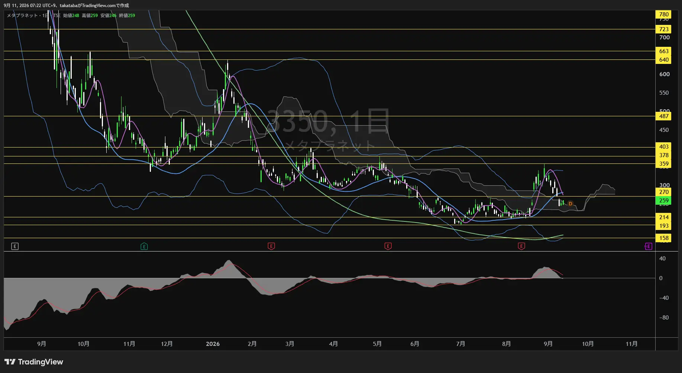Select the yellow 780 price label

pyautogui.click(x=664, y=14)
